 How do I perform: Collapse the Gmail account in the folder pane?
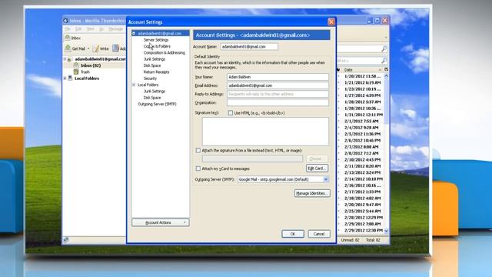[65, 59]
